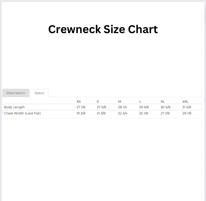Click the 2XL size column header
This screenshot has height=201, width=206.
(186, 102)
